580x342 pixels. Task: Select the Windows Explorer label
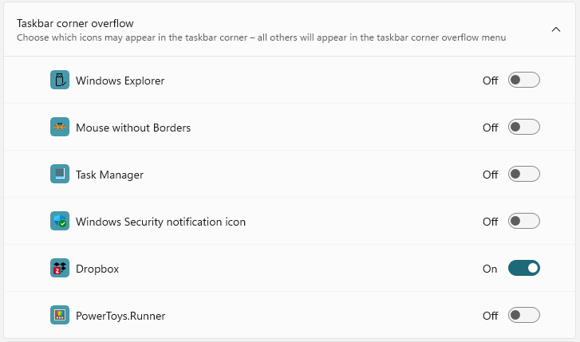120,81
